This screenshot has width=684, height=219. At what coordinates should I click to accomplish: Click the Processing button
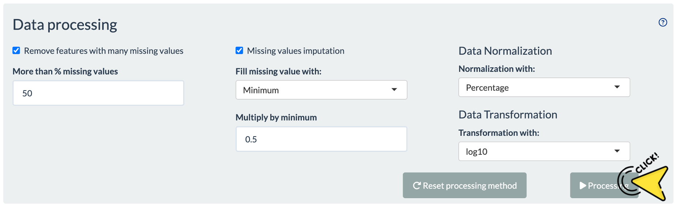(x=600, y=186)
